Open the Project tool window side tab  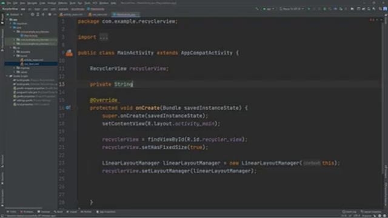(x=2, y=19)
